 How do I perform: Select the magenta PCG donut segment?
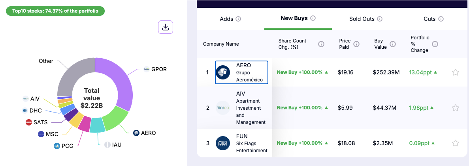point(85,124)
